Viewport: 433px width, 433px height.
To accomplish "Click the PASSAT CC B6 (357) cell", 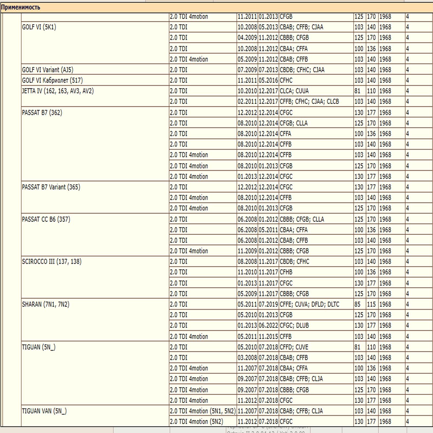I will pos(46,219).
